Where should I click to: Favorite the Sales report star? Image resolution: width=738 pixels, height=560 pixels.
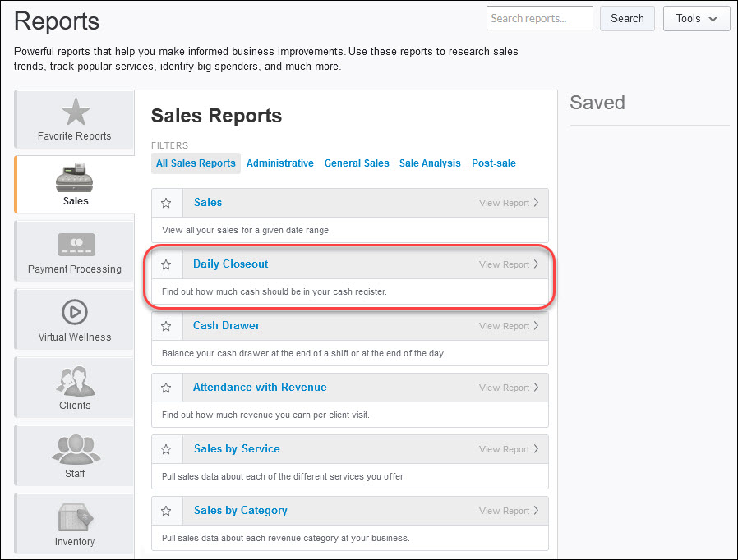coord(166,203)
